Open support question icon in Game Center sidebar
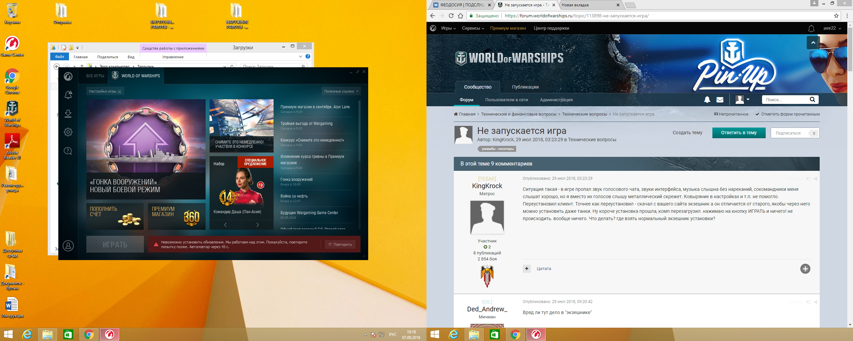 click(x=68, y=151)
